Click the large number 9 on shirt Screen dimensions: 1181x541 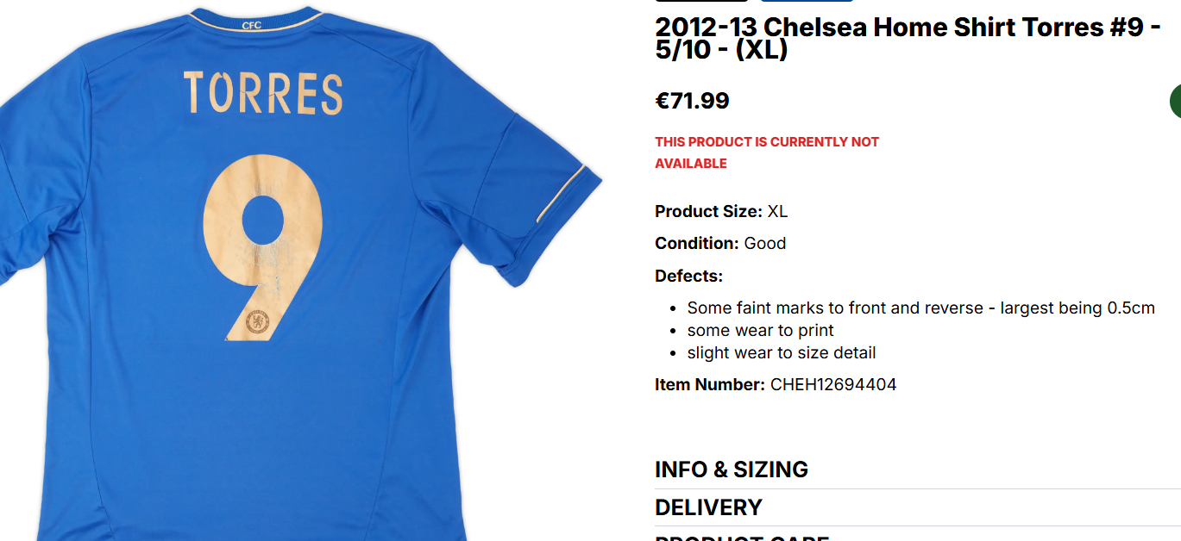point(262,247)
